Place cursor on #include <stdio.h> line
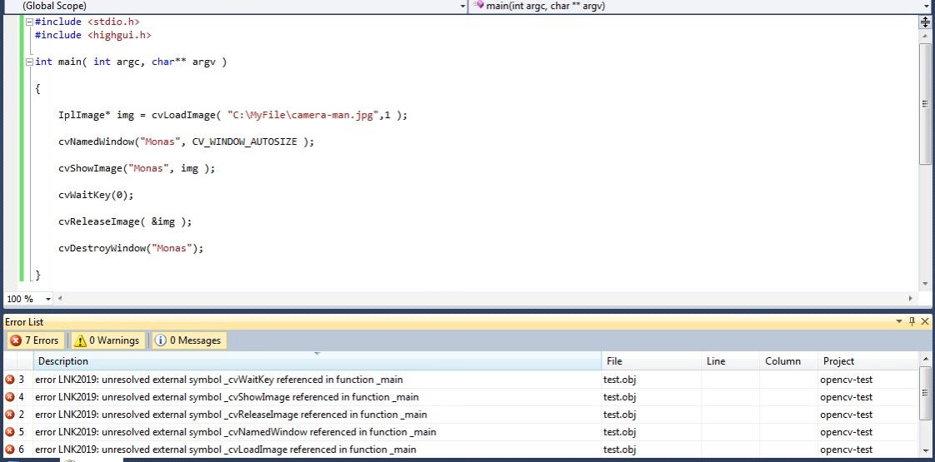Image resolution: width=935 pixels, height=462 pixels. (x=87, y=22)
